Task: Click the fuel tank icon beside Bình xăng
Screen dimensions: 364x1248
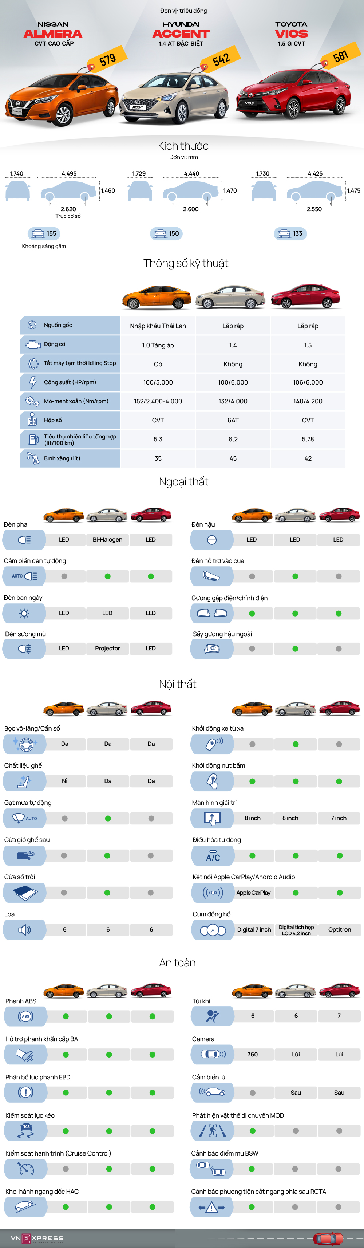Action: [32, 458]
